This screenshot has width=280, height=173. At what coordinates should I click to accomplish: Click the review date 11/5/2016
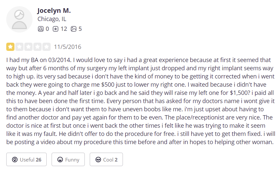(67, 47)
